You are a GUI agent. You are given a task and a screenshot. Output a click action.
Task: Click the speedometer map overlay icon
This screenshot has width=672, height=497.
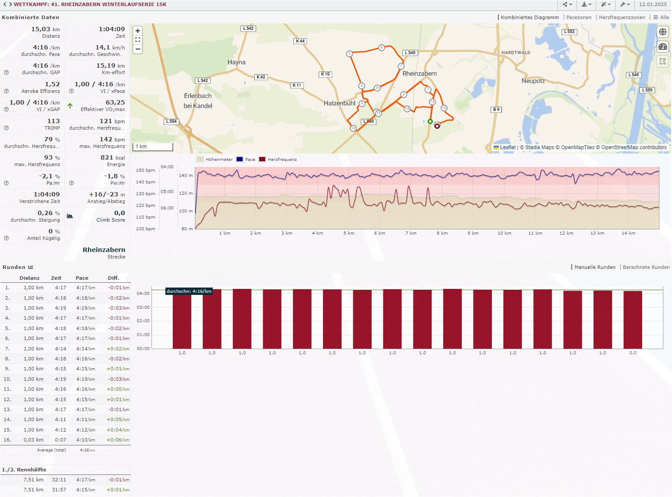[662, 47]
